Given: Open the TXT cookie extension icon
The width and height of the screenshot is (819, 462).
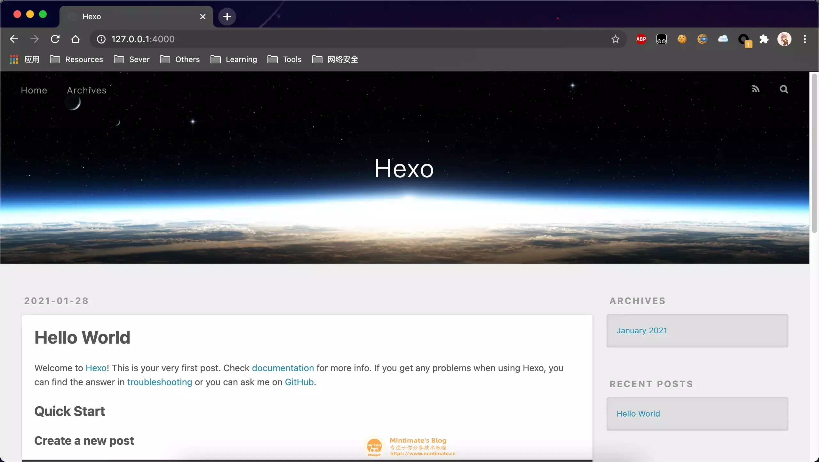Looking at the screenshot, I should coord(703,39).
